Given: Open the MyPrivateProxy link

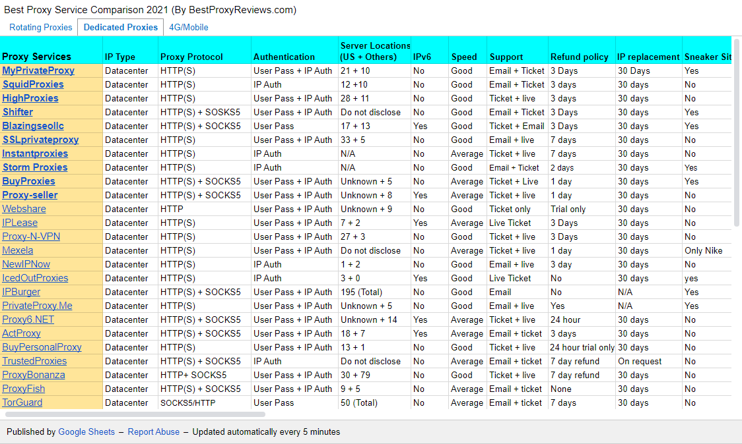Looking at the screenshot, I should click(38, 70).
